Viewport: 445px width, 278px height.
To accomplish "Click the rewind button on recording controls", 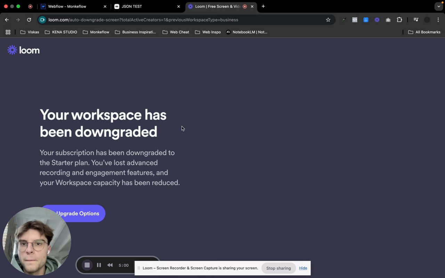I will (110, 265).
